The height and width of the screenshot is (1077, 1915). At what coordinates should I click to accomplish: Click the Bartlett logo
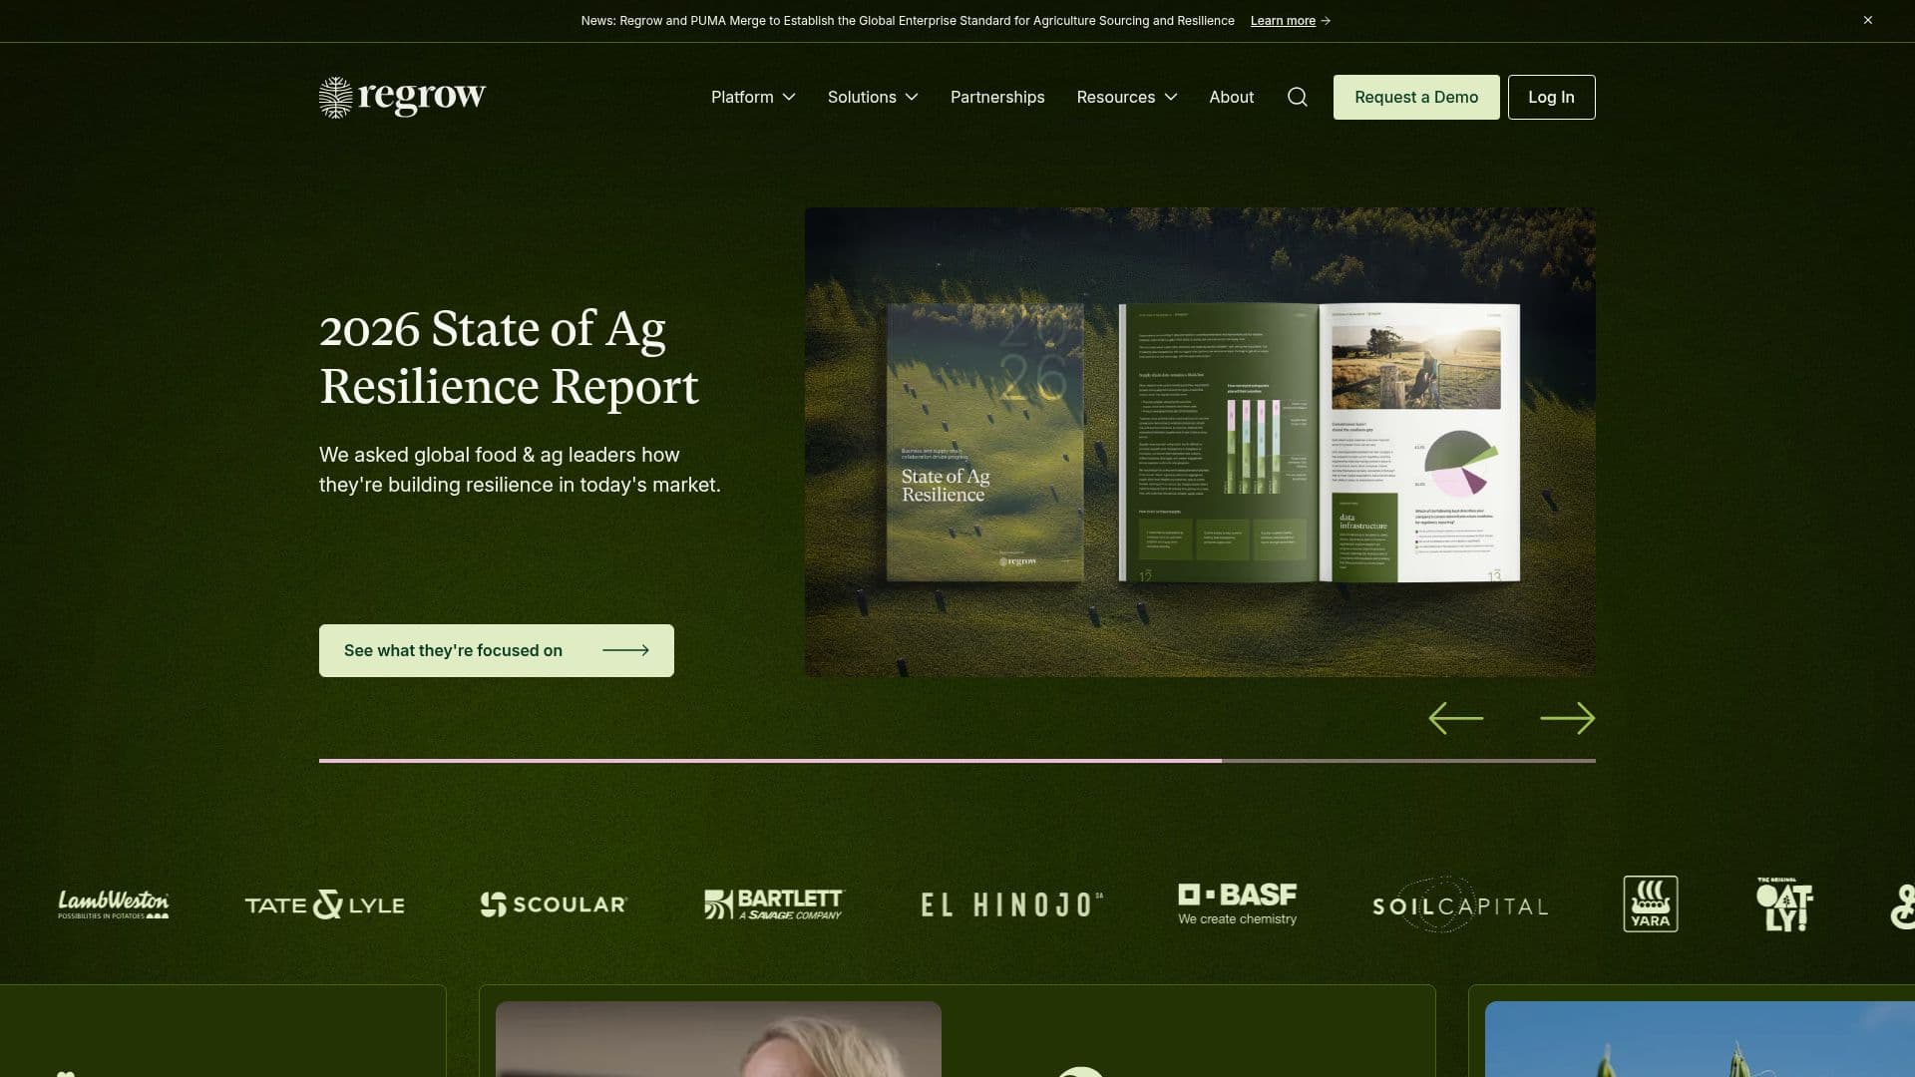(x=774, y=904)
